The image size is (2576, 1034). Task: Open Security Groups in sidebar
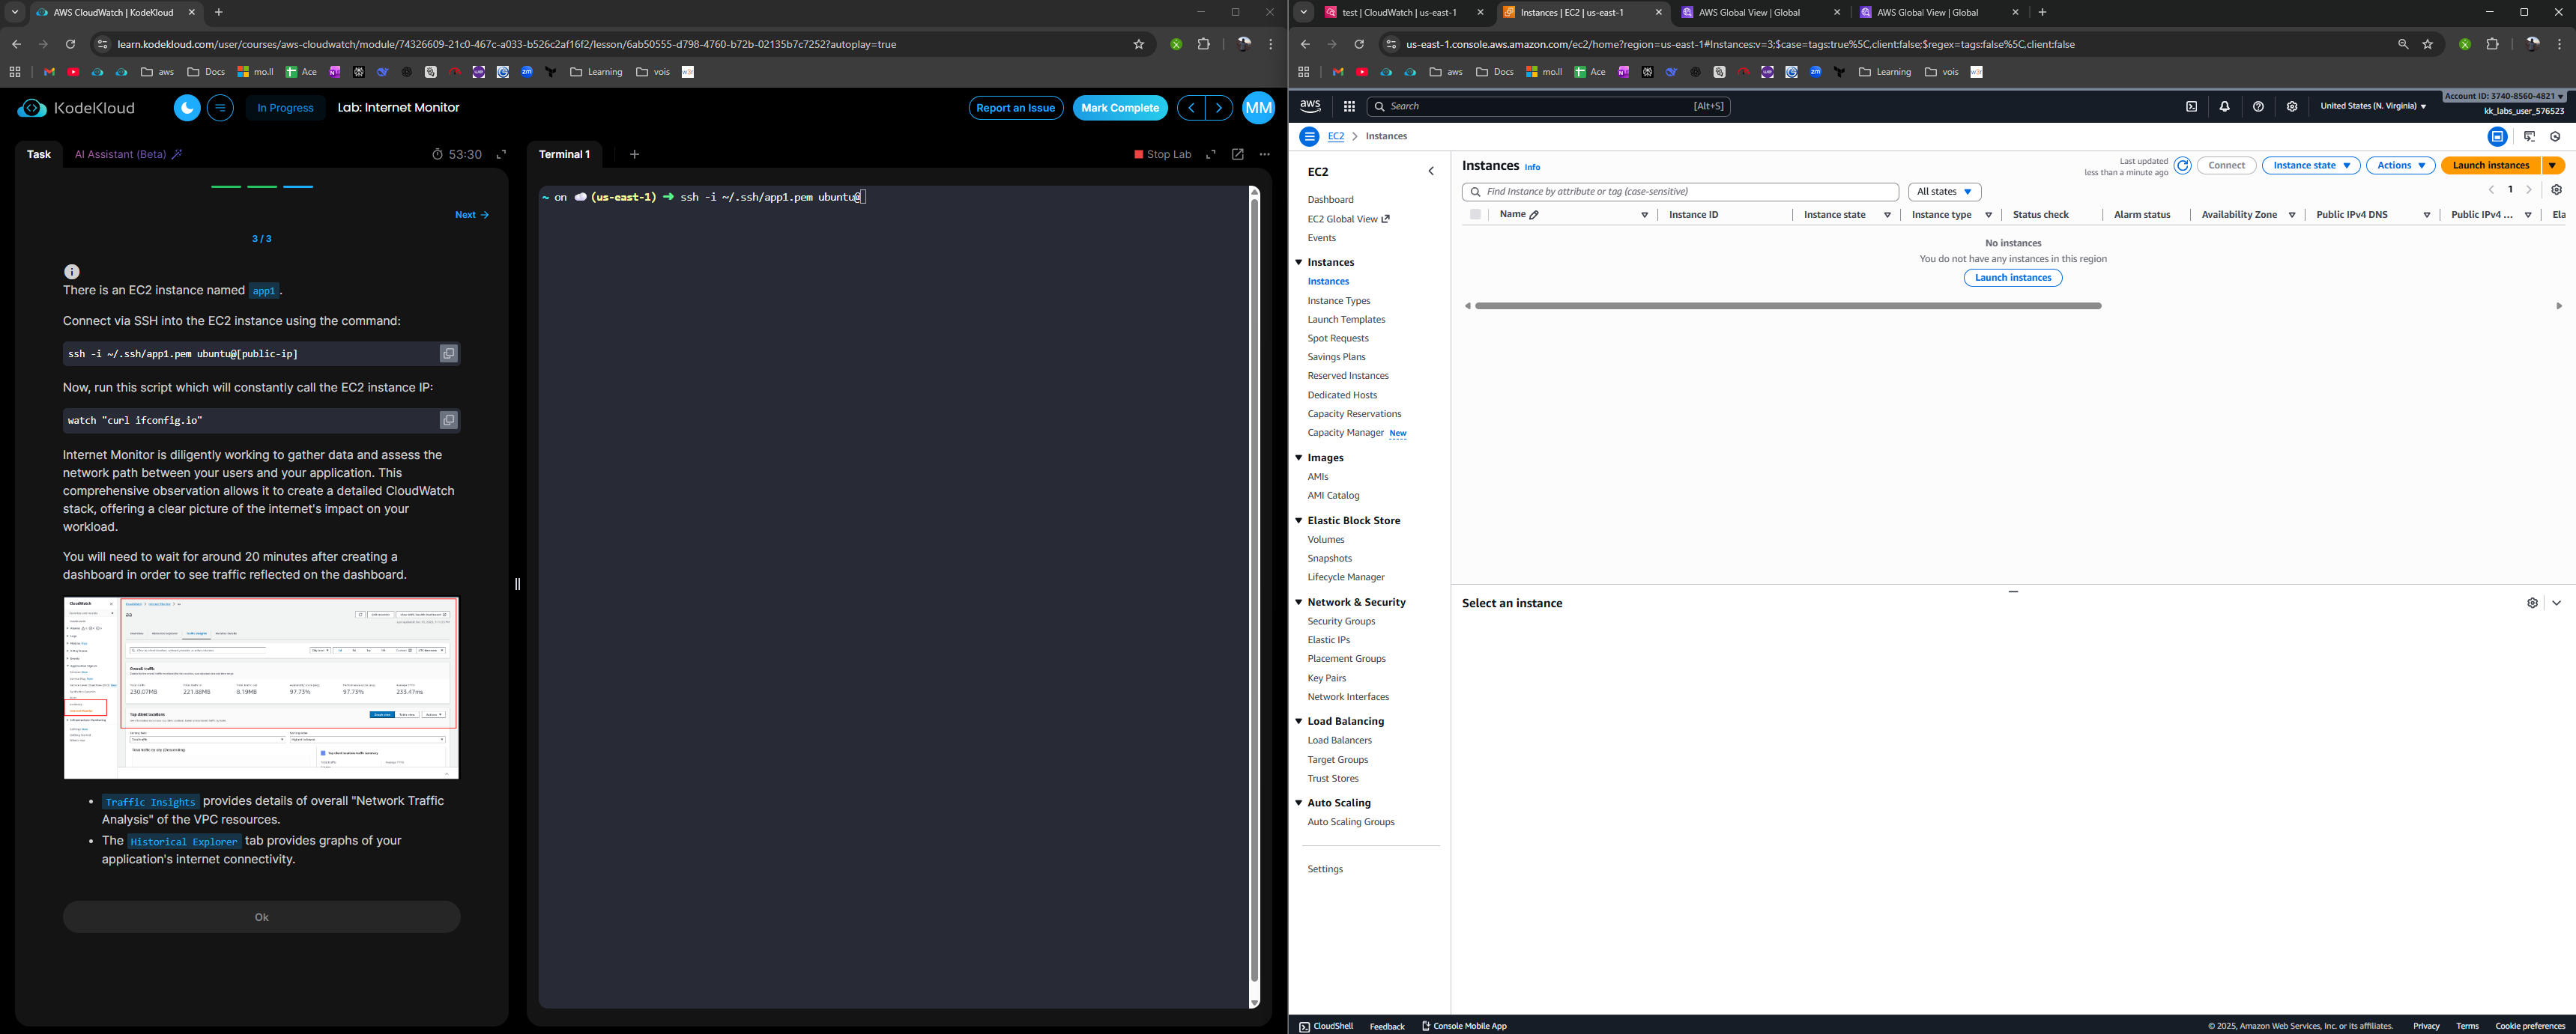click(1341, 621)
